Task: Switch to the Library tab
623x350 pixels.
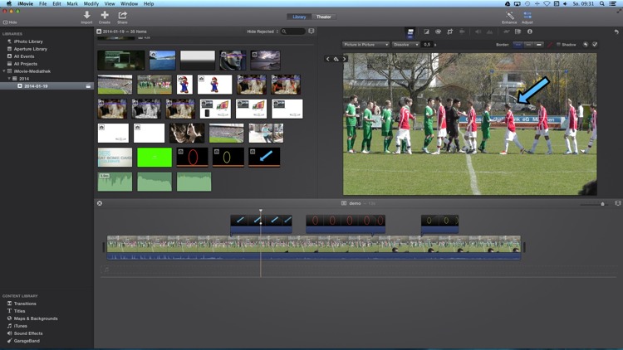Action: [299, 17]
